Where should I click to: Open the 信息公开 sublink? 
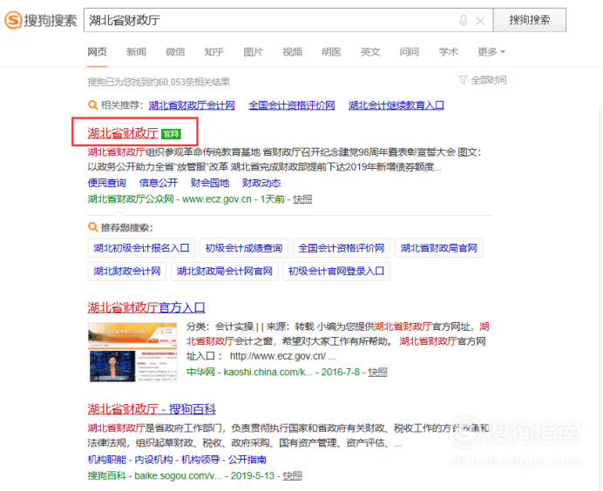[x=158, y=183]
